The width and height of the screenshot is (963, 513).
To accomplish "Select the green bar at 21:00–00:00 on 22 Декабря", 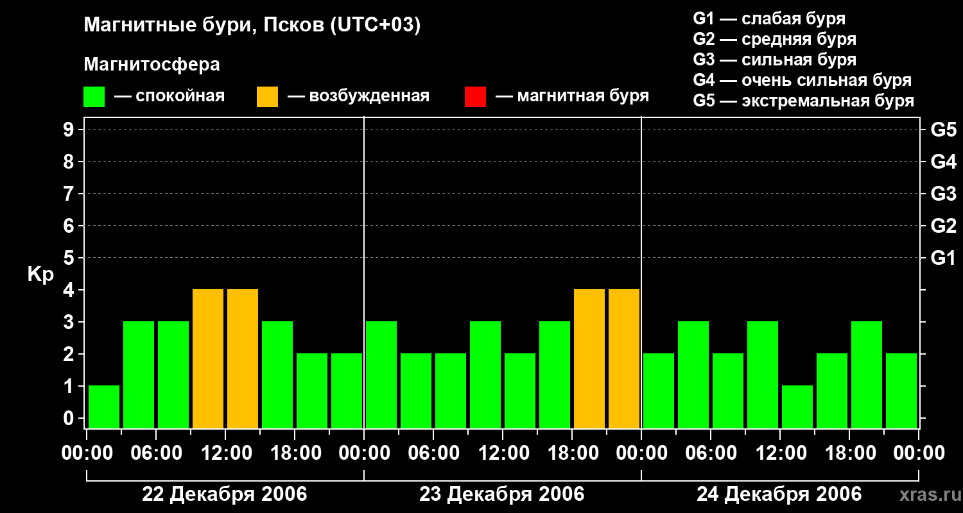I will 347,391.
